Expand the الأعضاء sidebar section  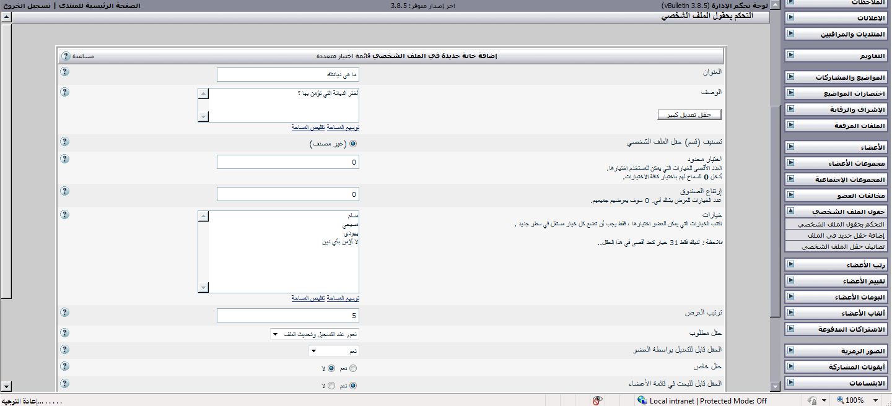coord(835,147)
